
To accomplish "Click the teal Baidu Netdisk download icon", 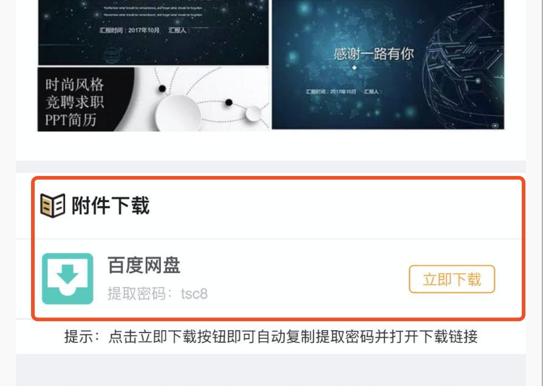I will [x=67, y=279].
